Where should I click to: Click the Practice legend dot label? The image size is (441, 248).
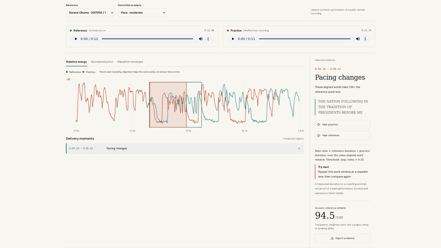coord(89,72)
